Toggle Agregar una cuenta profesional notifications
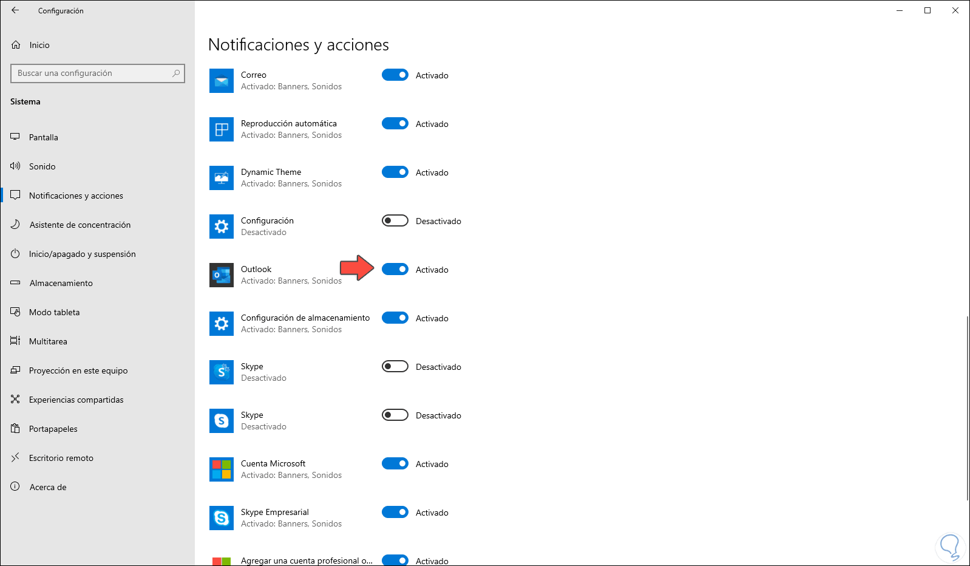Screen dimensions: 970x566 395,560
